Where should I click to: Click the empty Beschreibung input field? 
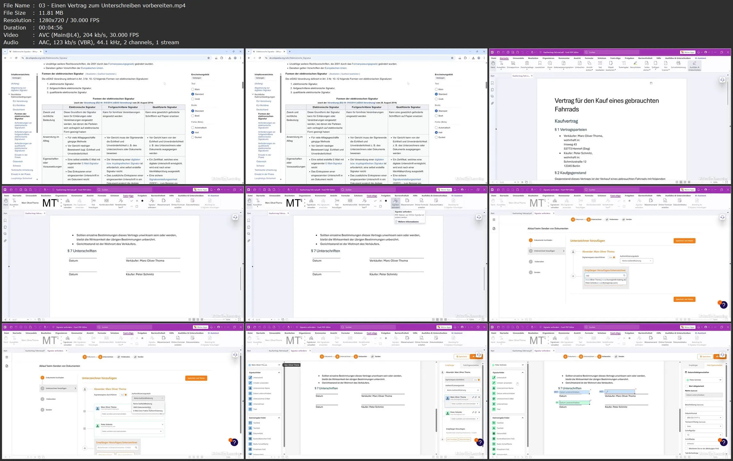704,409
